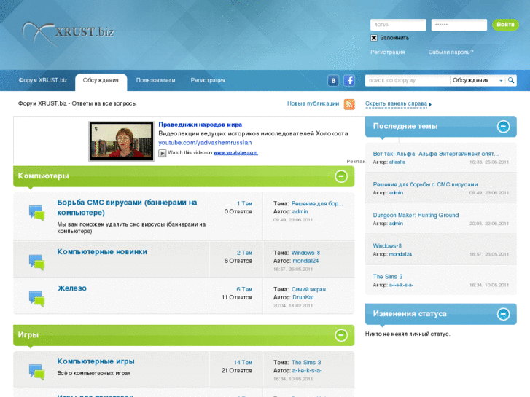Viewport: 530px width, 397px height.
Task: Open the Регистрация navigation tab
Action: 208,80
